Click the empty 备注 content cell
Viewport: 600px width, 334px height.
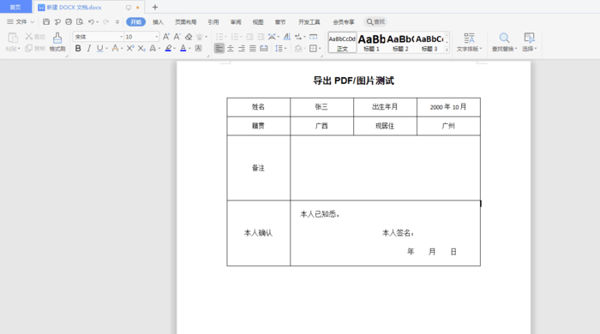coord(385,168)
